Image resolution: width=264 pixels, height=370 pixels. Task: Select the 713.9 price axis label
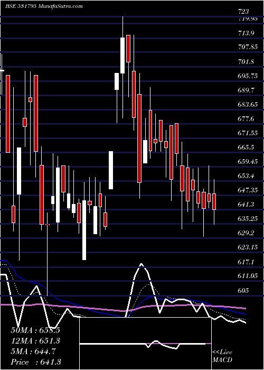tap(245, 33)
